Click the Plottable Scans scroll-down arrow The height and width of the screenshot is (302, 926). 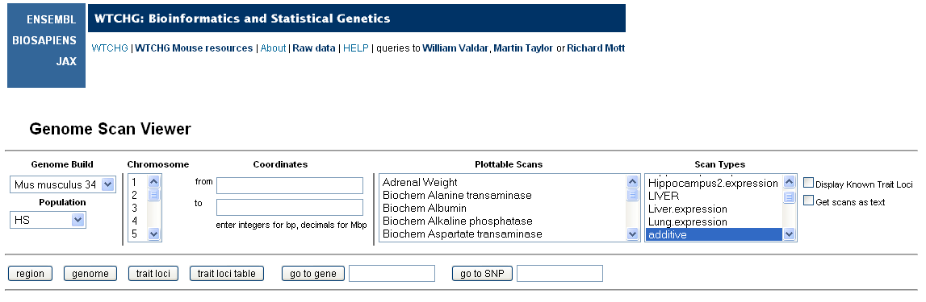click(x=632, y=234)
